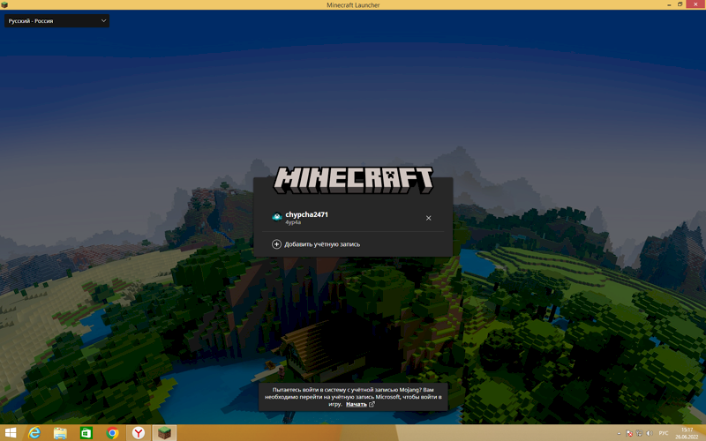Launch Internet Explorer from the taskbar
The width and height of the screenshot is (706, 441).
34,433
